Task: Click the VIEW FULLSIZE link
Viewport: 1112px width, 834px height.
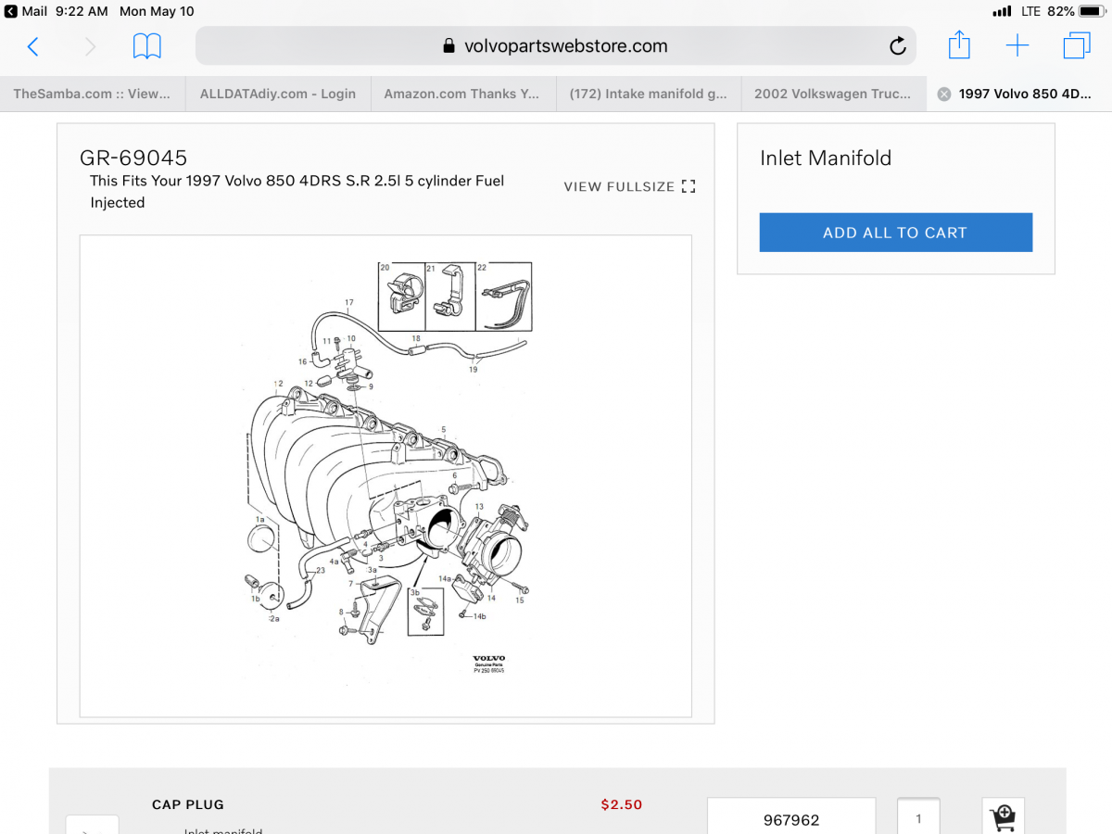Action: point(629,186)
